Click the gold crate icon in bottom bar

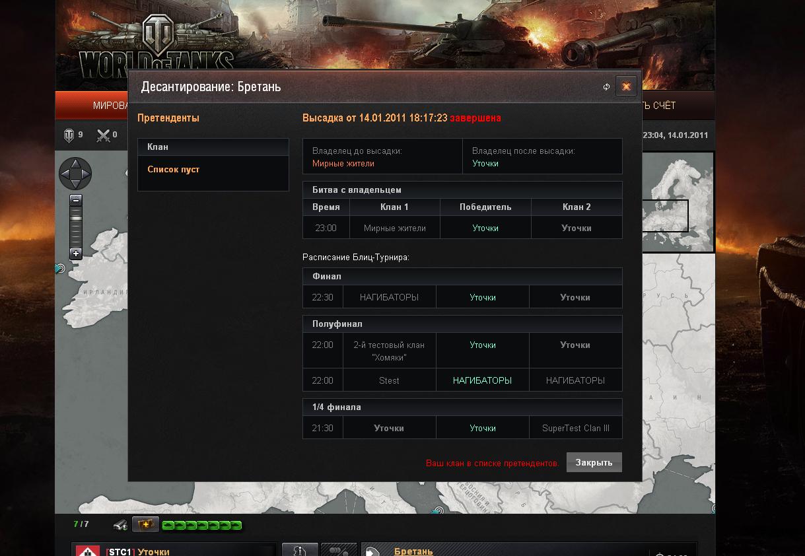pyautogui.click(x=145, y=524)
